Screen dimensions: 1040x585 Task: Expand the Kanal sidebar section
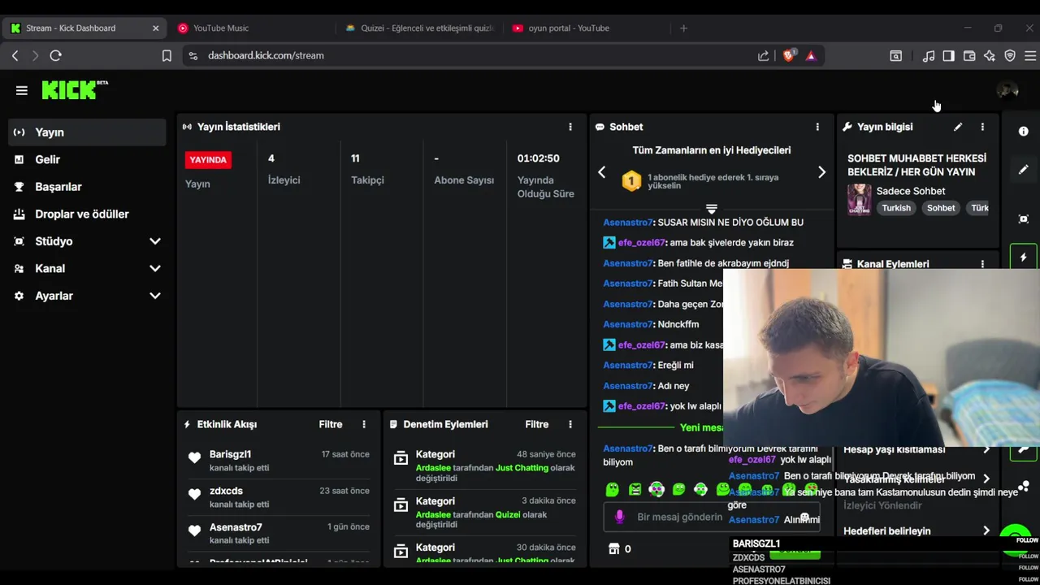point(155,268)
